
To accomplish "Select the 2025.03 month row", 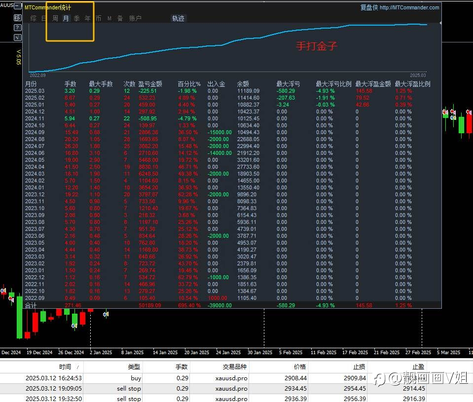I will 232,91.
